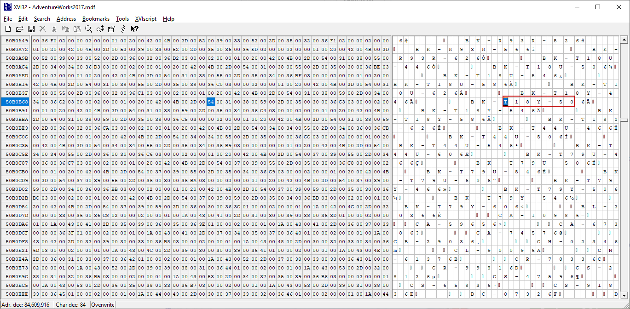Click address row 50B0E73

pos(16,268)
